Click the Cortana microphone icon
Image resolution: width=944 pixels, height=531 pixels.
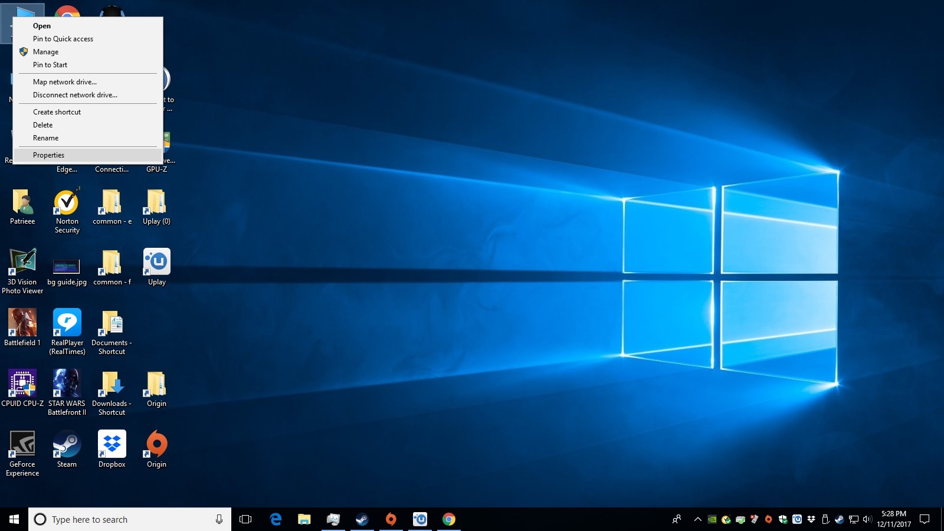(219, 519)
